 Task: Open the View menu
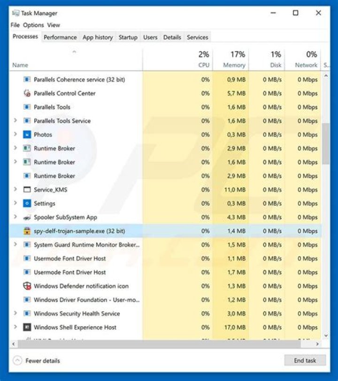pos(54,25)
